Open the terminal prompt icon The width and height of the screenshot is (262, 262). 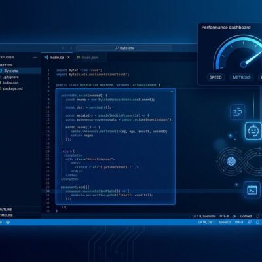click(x=252, y=190)
